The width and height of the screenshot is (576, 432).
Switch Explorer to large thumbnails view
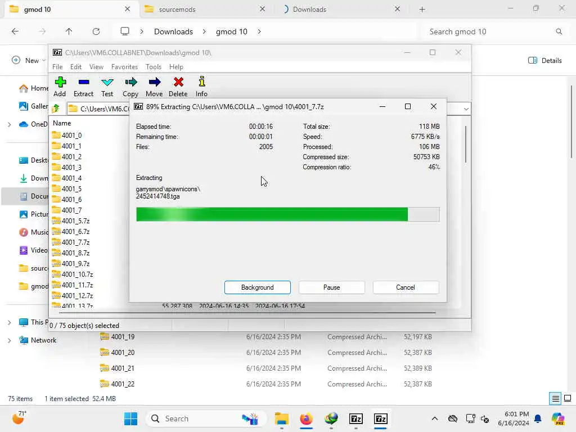(568, 399)
